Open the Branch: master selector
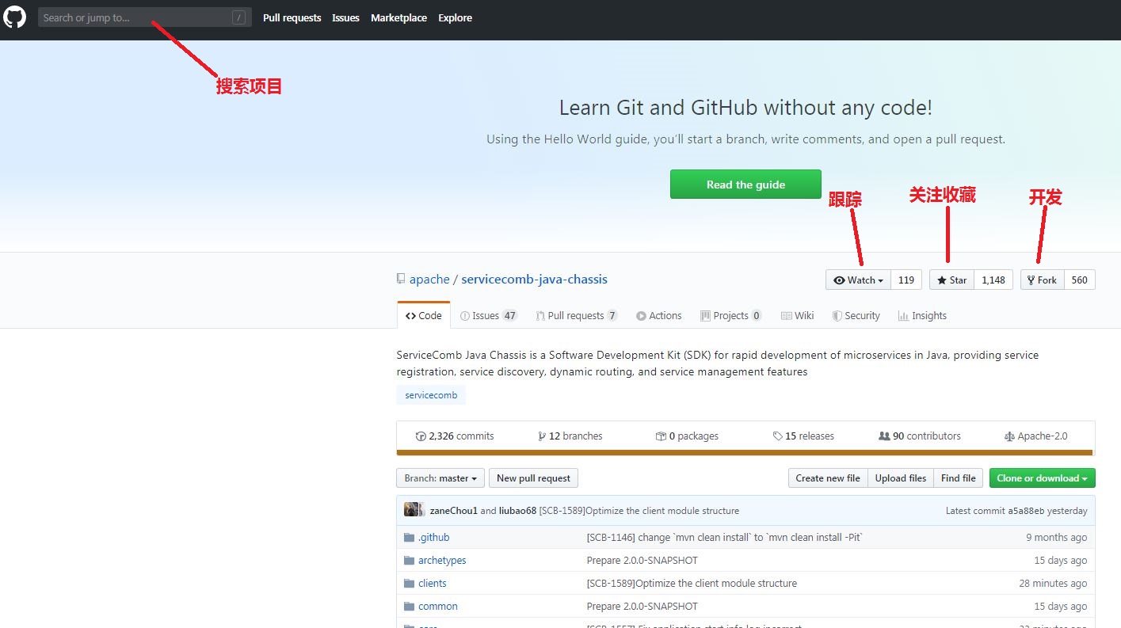1121x628 pixels. (x=440, y=478)
